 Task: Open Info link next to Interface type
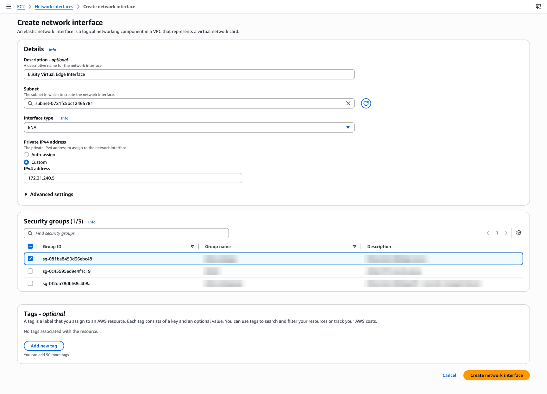(65, 118)
